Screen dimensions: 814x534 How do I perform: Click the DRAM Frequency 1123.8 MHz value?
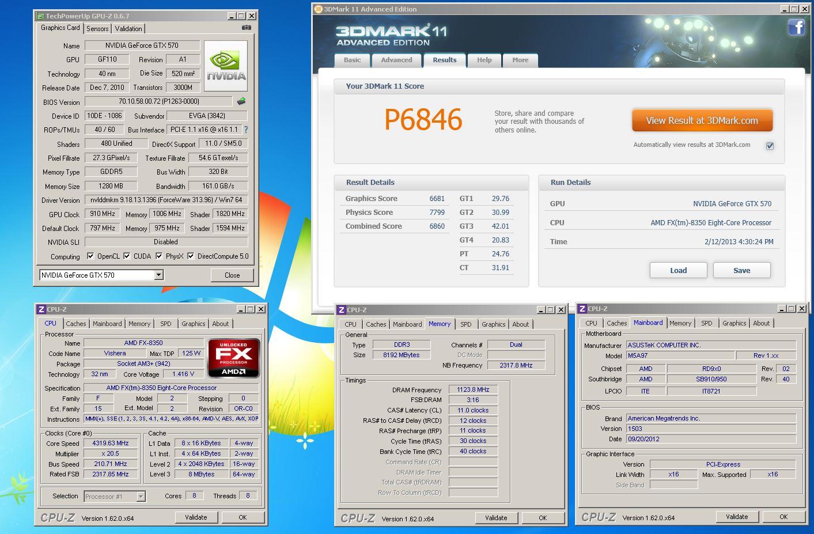[x=473, y=389]
